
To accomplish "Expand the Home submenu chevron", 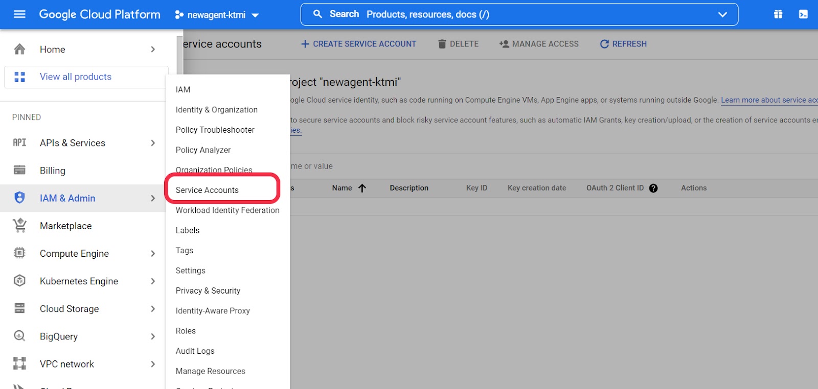I will pos(153,49).
